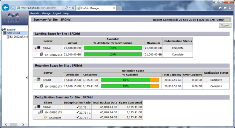Click SRGrid 17,660.15 GB available retention
235x128 pixels.
pos(73,80)
